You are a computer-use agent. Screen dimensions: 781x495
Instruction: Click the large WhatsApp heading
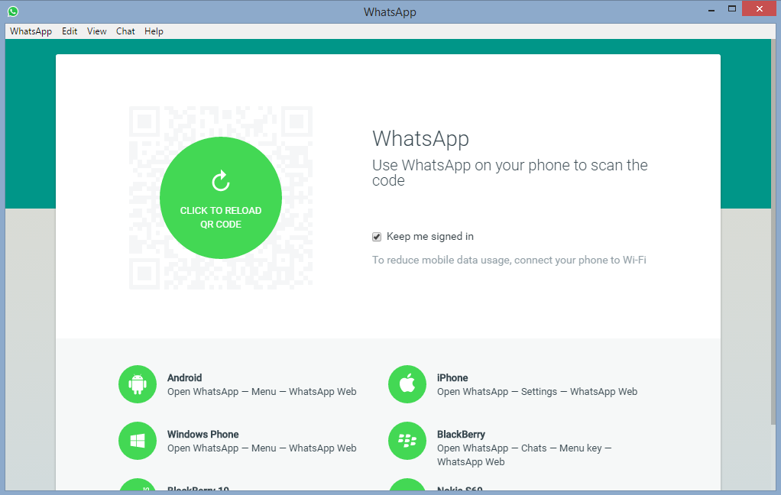point(420,138)
